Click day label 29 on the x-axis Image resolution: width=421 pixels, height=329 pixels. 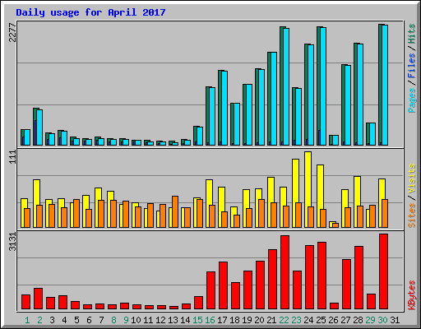click(370, 320)
